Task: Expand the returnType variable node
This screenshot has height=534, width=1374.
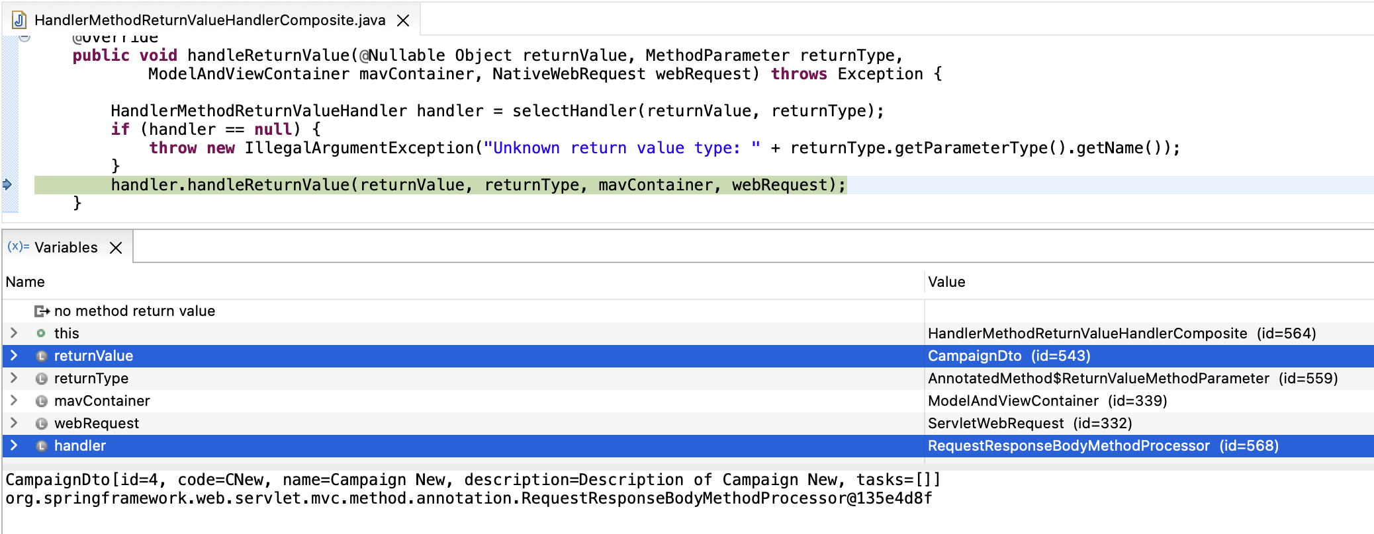Action: coord(14,378)
